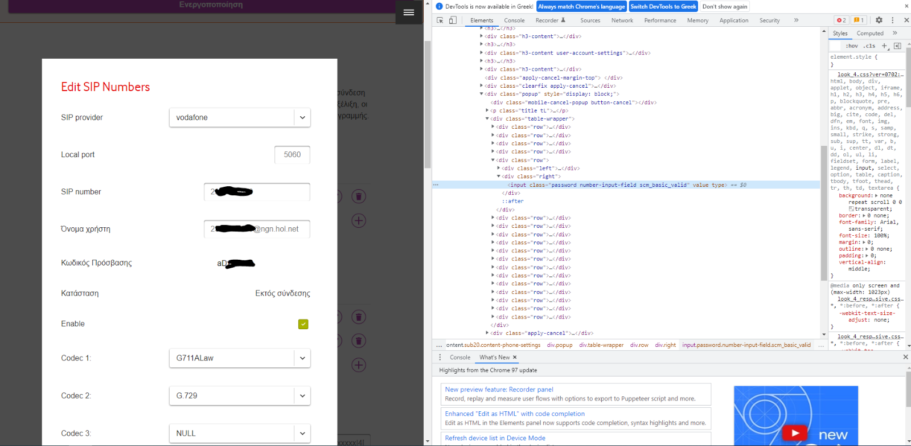911x446 pixels.
Task: Open the drawer three-dot menu
Action: pyautogui.click(x=440, y=357)
